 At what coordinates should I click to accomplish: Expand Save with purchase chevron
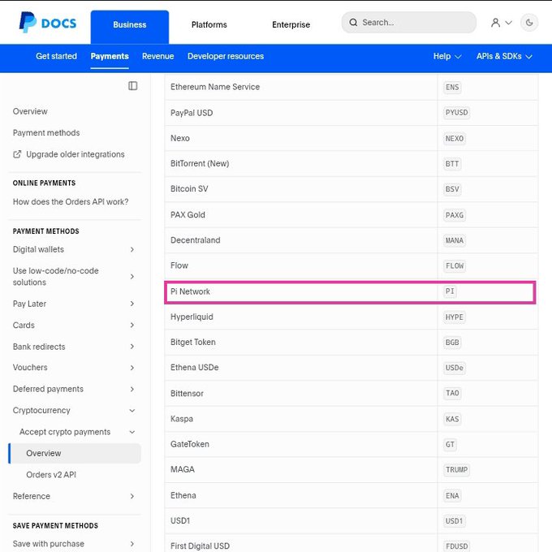pyautogui.click(x=132, y=544)
